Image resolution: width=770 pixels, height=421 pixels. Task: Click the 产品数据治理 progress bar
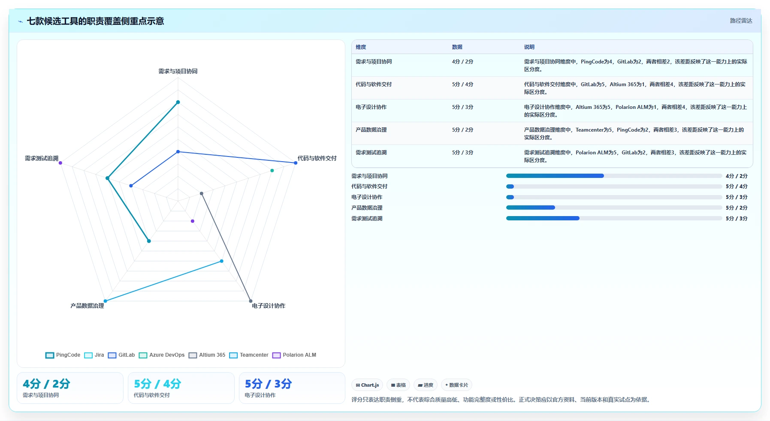[614, 207]
